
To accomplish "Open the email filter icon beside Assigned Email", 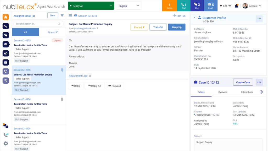I will click(x=62, y=15).
